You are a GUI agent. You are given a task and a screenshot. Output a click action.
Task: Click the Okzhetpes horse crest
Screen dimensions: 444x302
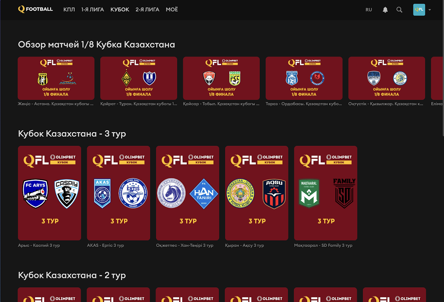click(x=171, y=193)
